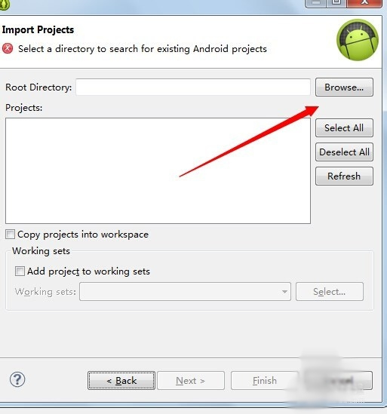Screen dimensions: 387x414
Task: Choose Deselect All projects
Action: (x=344, y=152)
